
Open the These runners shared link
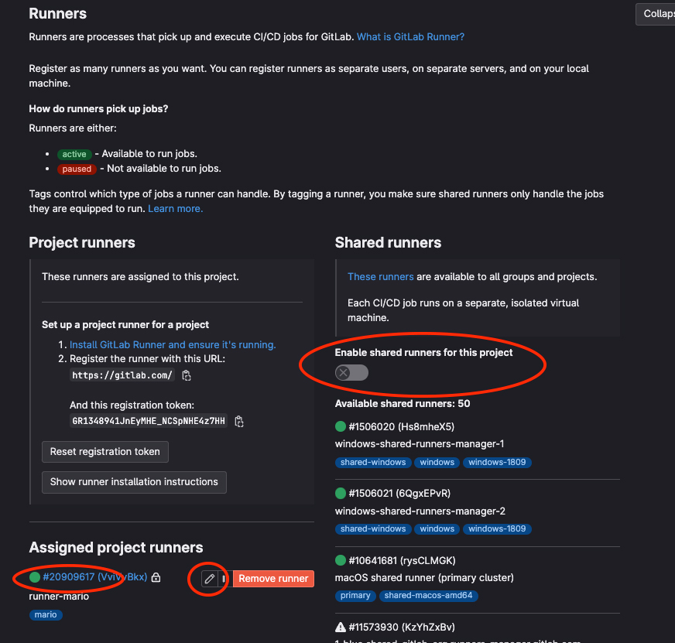(x=381, y=277)
